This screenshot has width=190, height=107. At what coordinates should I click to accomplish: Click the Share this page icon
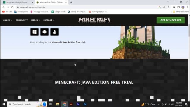(x=164, y=7)
